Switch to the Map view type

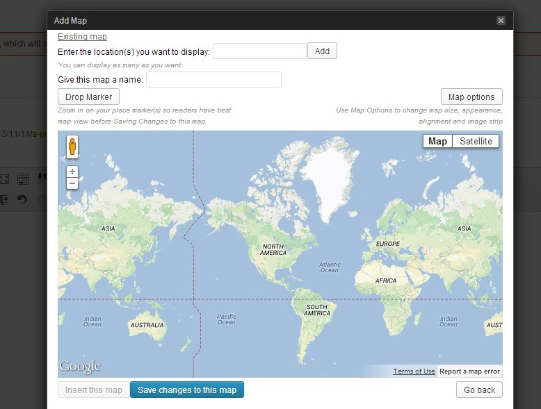[x=437, y=141]
